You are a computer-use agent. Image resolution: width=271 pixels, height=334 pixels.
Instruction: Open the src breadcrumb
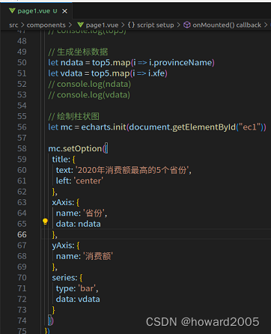[x=13, y=25]
